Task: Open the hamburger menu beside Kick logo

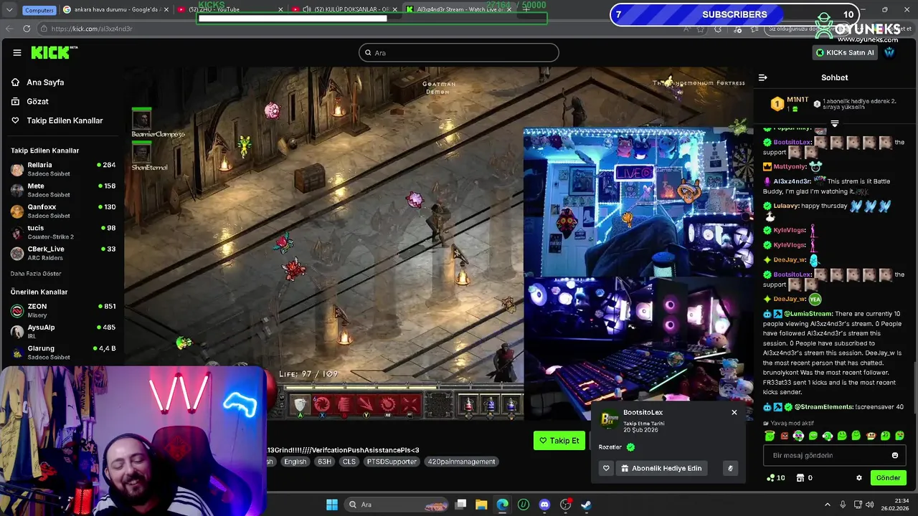Action: coord(17,52)
